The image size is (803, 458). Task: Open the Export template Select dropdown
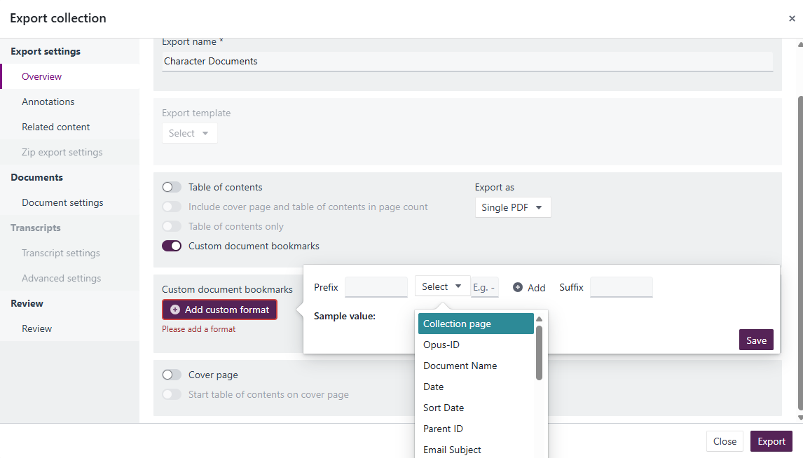pos(189,133)
